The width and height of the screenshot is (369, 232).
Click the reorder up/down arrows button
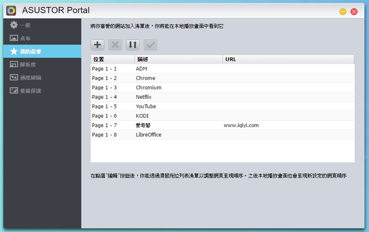point(133,45)
